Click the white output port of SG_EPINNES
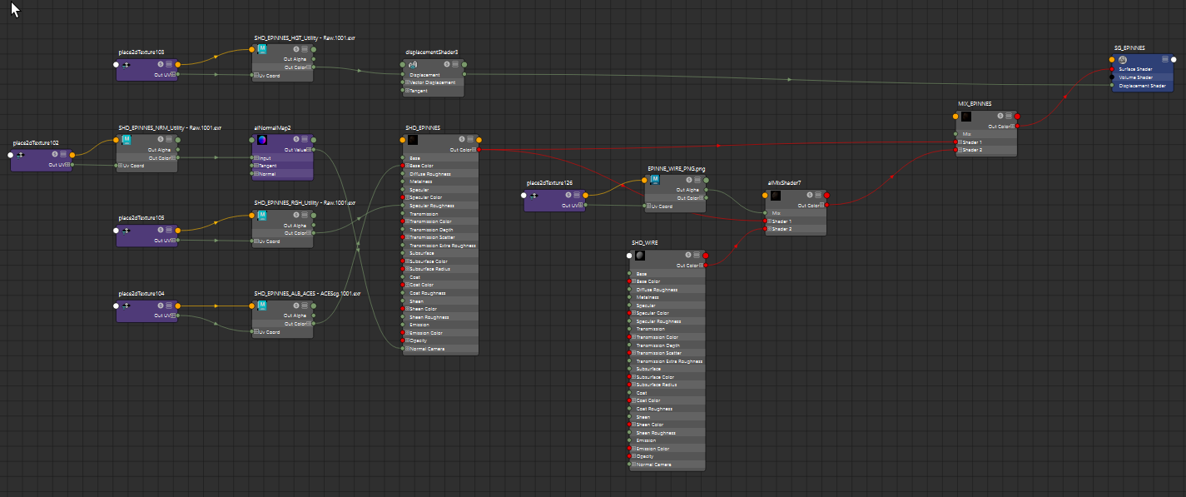Screen dimensions: 1186x497 (1174, 59)
